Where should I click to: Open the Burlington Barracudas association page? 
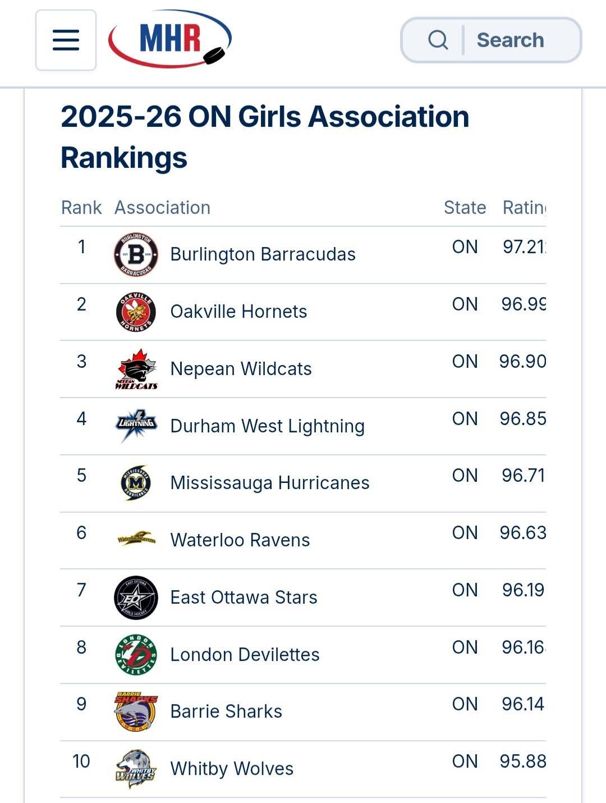point(263,254)
